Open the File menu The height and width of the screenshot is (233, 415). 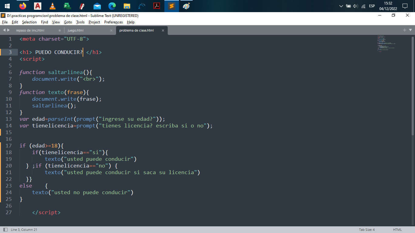5,22
